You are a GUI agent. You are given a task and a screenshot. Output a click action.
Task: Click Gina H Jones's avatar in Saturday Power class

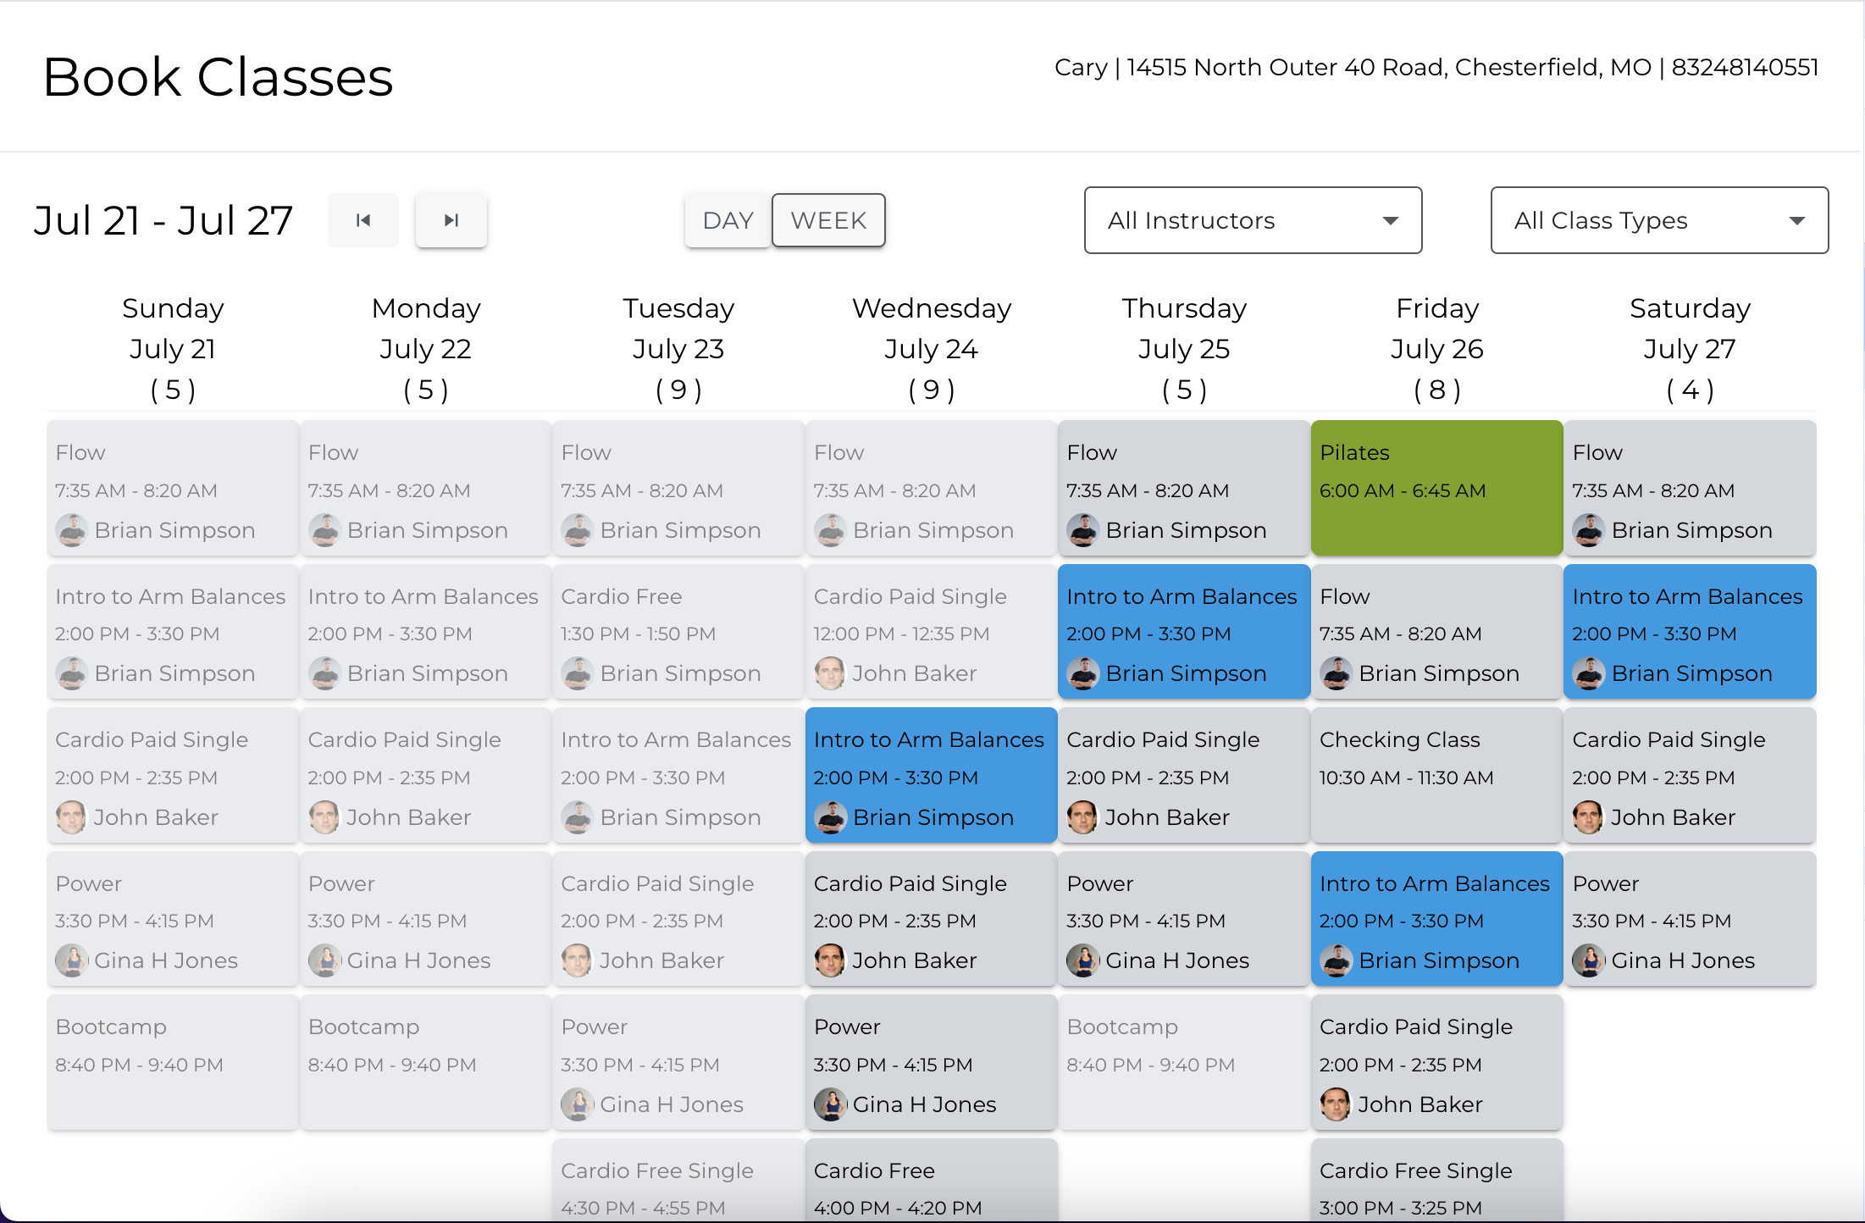click(1589, 960)
